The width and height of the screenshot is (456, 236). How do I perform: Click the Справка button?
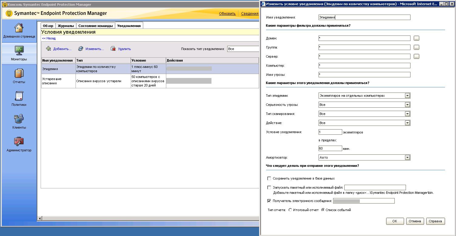pos(435,221)
